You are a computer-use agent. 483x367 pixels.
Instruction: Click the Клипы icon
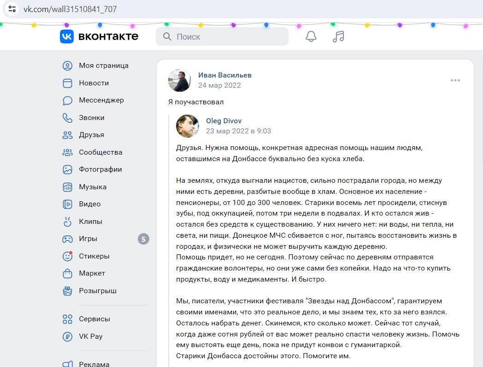point(67,222)
